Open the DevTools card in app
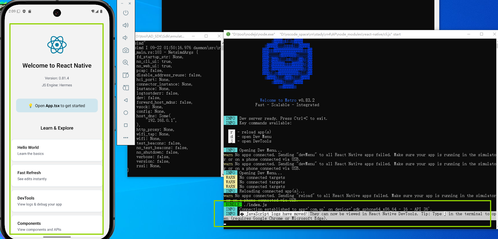Viewport: 498px width, 239px height. point(57,201)
